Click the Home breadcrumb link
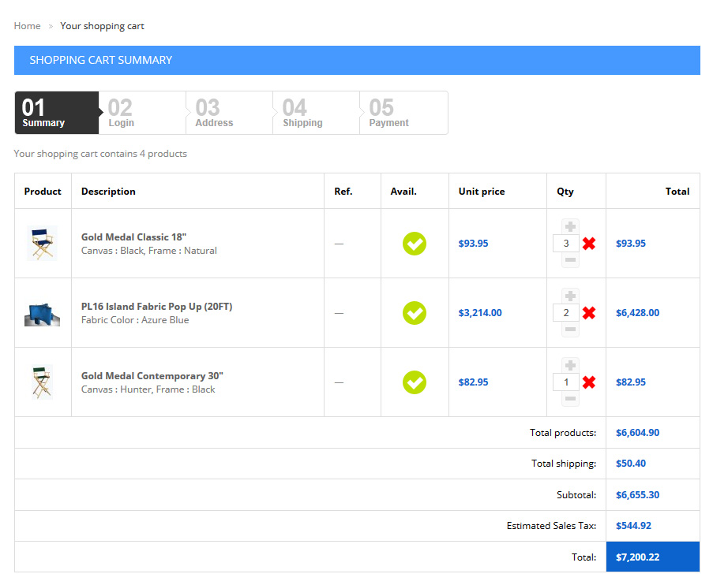The height and width of the screenshot is (585, 713). pyautogui.click(x=27, y=26)
